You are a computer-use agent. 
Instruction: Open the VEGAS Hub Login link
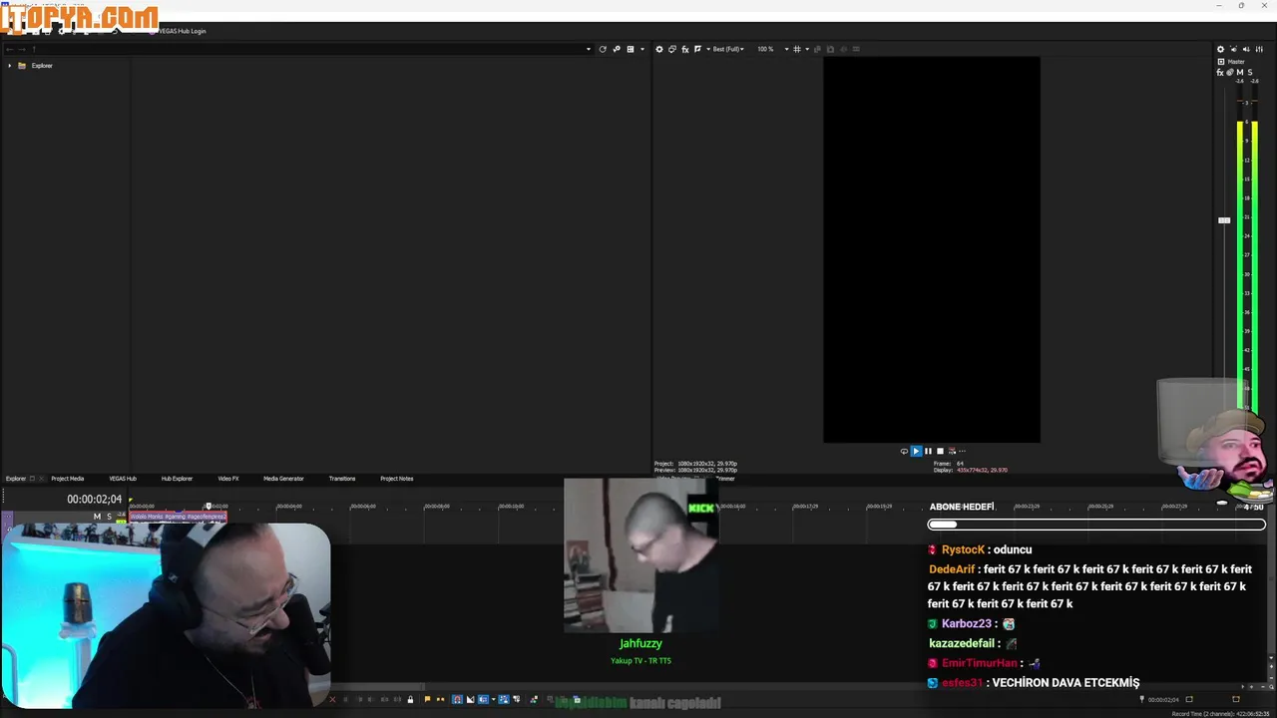[x=182, y=31]
